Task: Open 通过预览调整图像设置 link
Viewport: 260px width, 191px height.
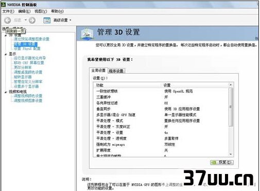Action: tap(31, 39)
